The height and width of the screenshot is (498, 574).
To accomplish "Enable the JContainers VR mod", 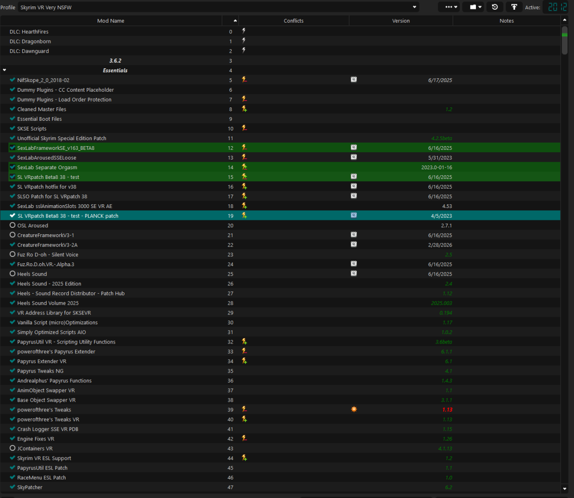I will pyautogui.click(x=12, y=448).
